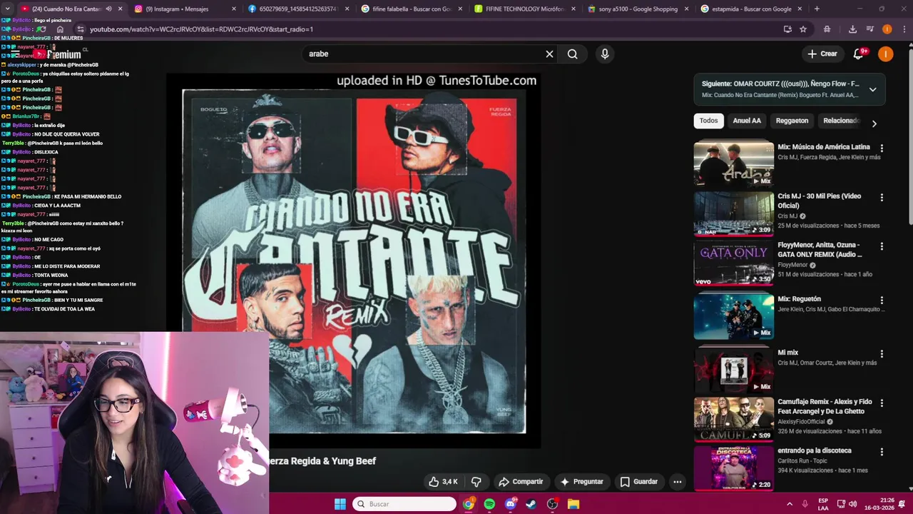Viewport: 913px width, 514px height.
Task: Bookmark this page with the star
Action: [803, 29]
